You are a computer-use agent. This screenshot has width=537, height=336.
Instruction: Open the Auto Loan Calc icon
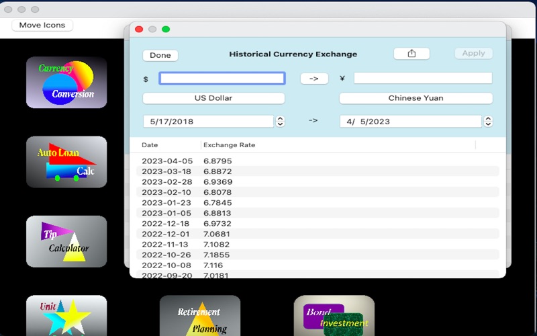[x=66, y=162]
